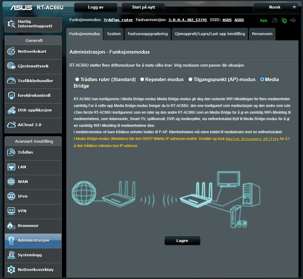Viewport: 303px width, 279px height.
Task: Click firmware version 3.0.0.4.382_52745 link
Action: tap(187, 20)
